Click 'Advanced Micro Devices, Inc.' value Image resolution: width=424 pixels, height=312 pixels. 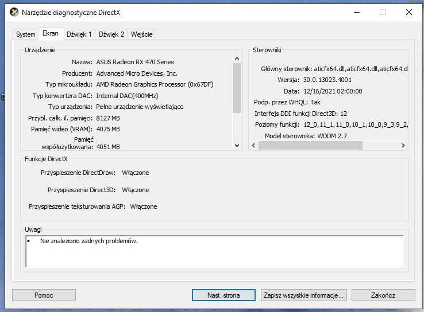[137, 73]
